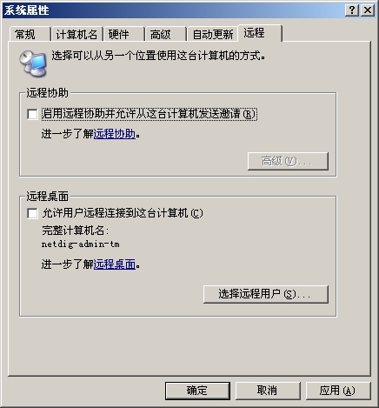Enable 启用远程协助 checkbox
Screen dimensions: 379x408
coord(32,114)
